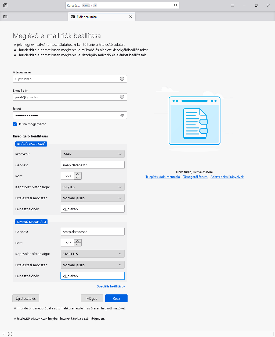This screenshot has height=337, width=275.
Task: Click the Jelszó password field
Action: [70, 115]
